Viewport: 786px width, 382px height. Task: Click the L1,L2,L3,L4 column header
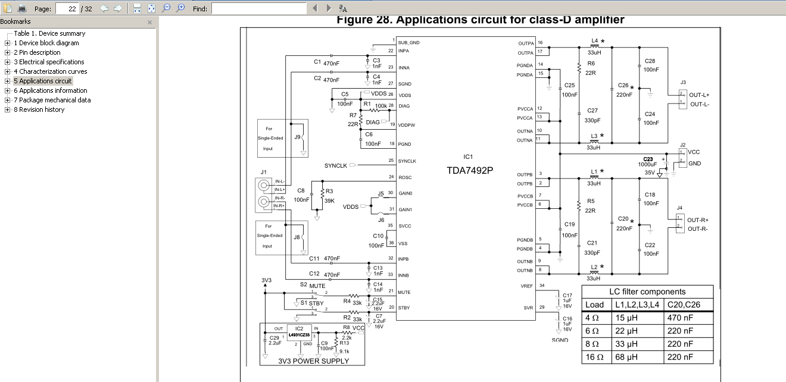pos(637,305)
